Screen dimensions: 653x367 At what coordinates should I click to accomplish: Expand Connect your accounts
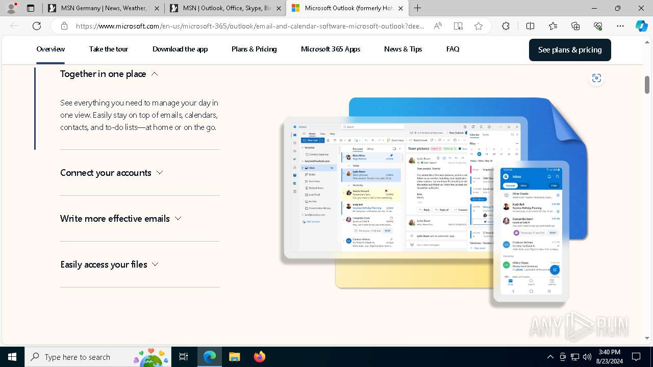pos(112,173)
